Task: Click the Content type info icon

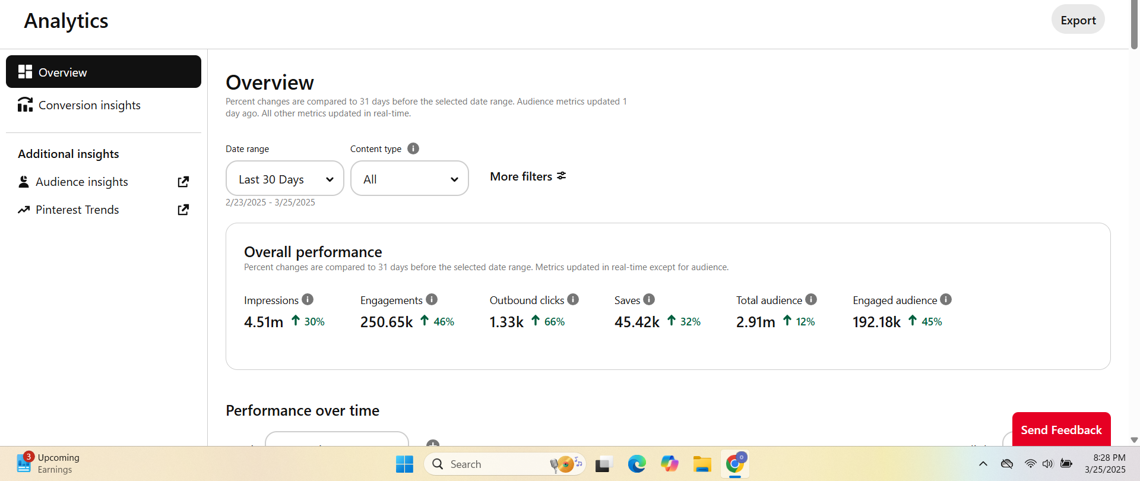Action: (x=413, y=148)
